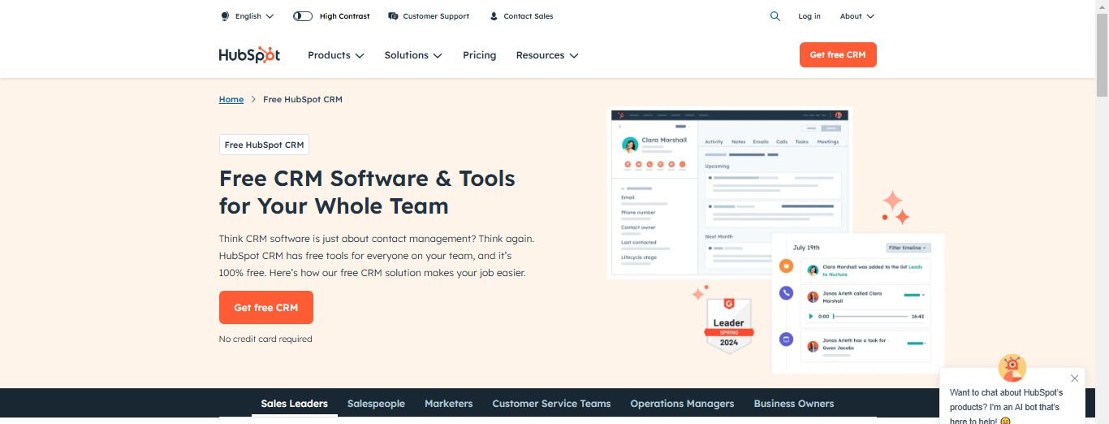Expand the Solutions menu
The image size is (1109, 424).
(x=413, y=55)
